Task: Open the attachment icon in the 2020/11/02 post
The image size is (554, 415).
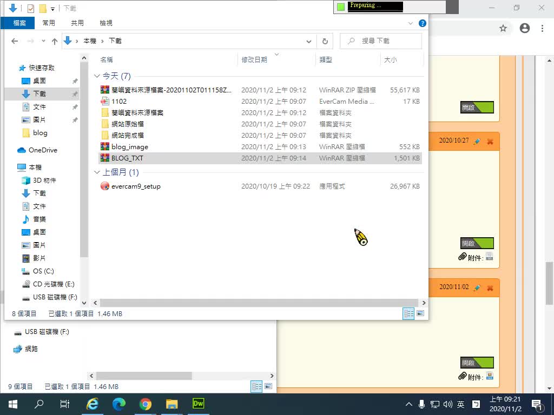Action: [x=490, y=376]
